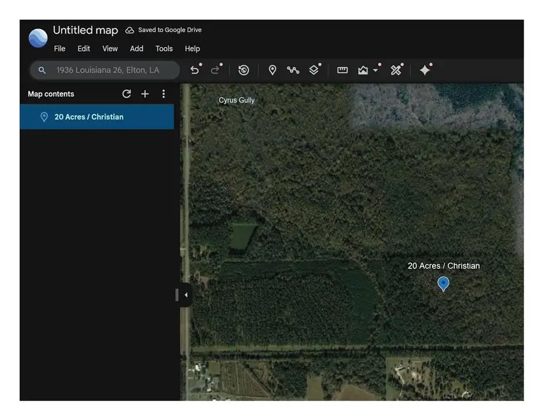Redo the last action
This screenshot has height=420, width=543.
coord(215,70)
